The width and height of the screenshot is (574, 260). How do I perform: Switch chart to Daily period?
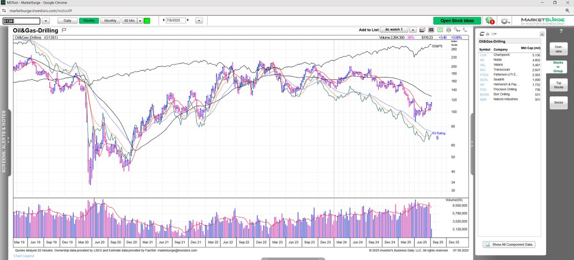(67, 21)
